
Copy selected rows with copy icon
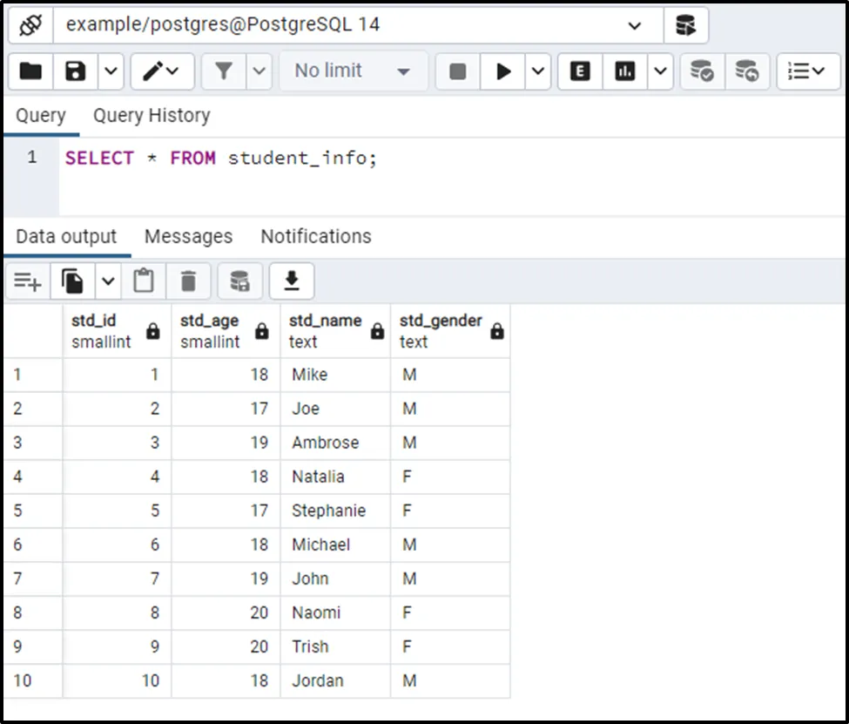pyautogui.click(x=73, y=281)
